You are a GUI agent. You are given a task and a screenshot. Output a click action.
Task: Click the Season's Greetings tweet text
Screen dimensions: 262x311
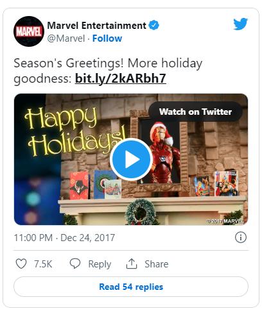108,71
